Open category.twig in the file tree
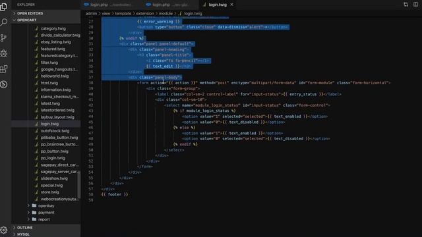Screen dimensions: 422x237 tap(53, 28)
